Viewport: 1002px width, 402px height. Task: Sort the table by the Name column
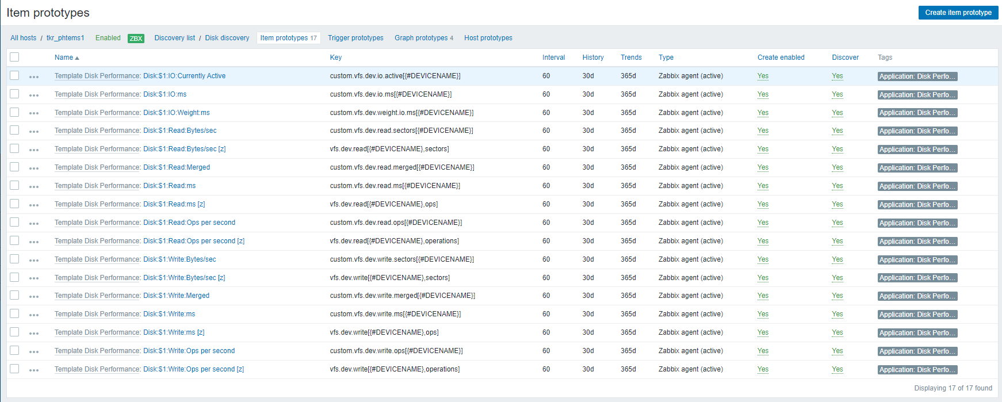[64, 58]
